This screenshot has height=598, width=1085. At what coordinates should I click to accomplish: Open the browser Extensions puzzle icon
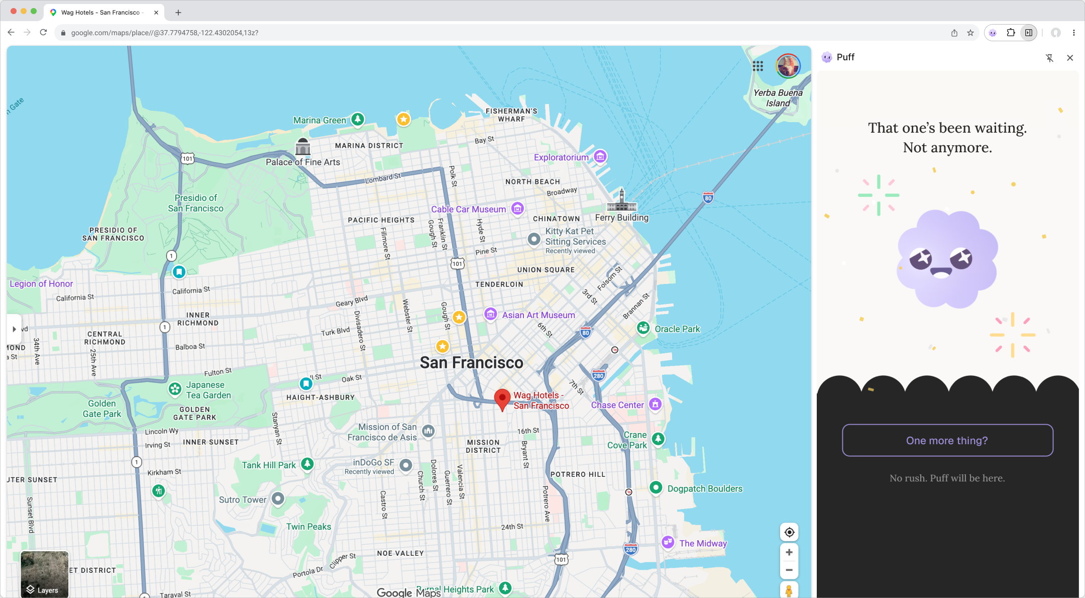(1011, 33)
